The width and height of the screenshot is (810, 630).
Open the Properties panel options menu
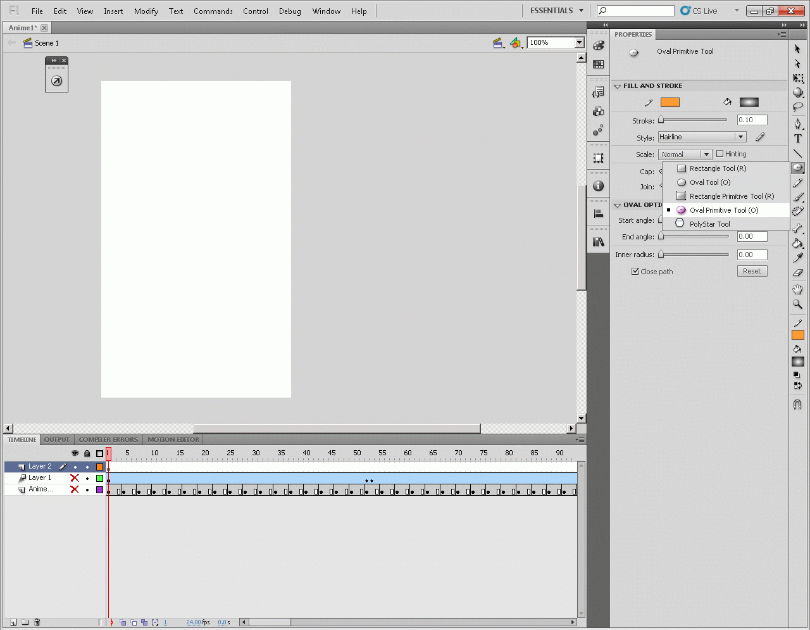(x=782, y=34)
